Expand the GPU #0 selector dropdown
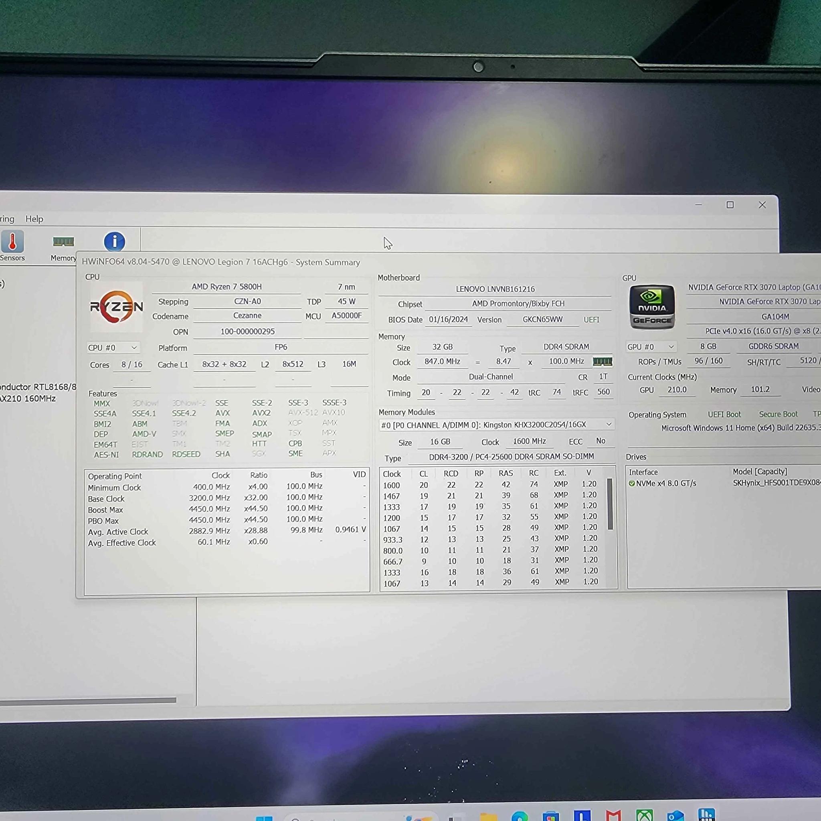The height and width of the screenshot is (821, 821). (651, 347)
